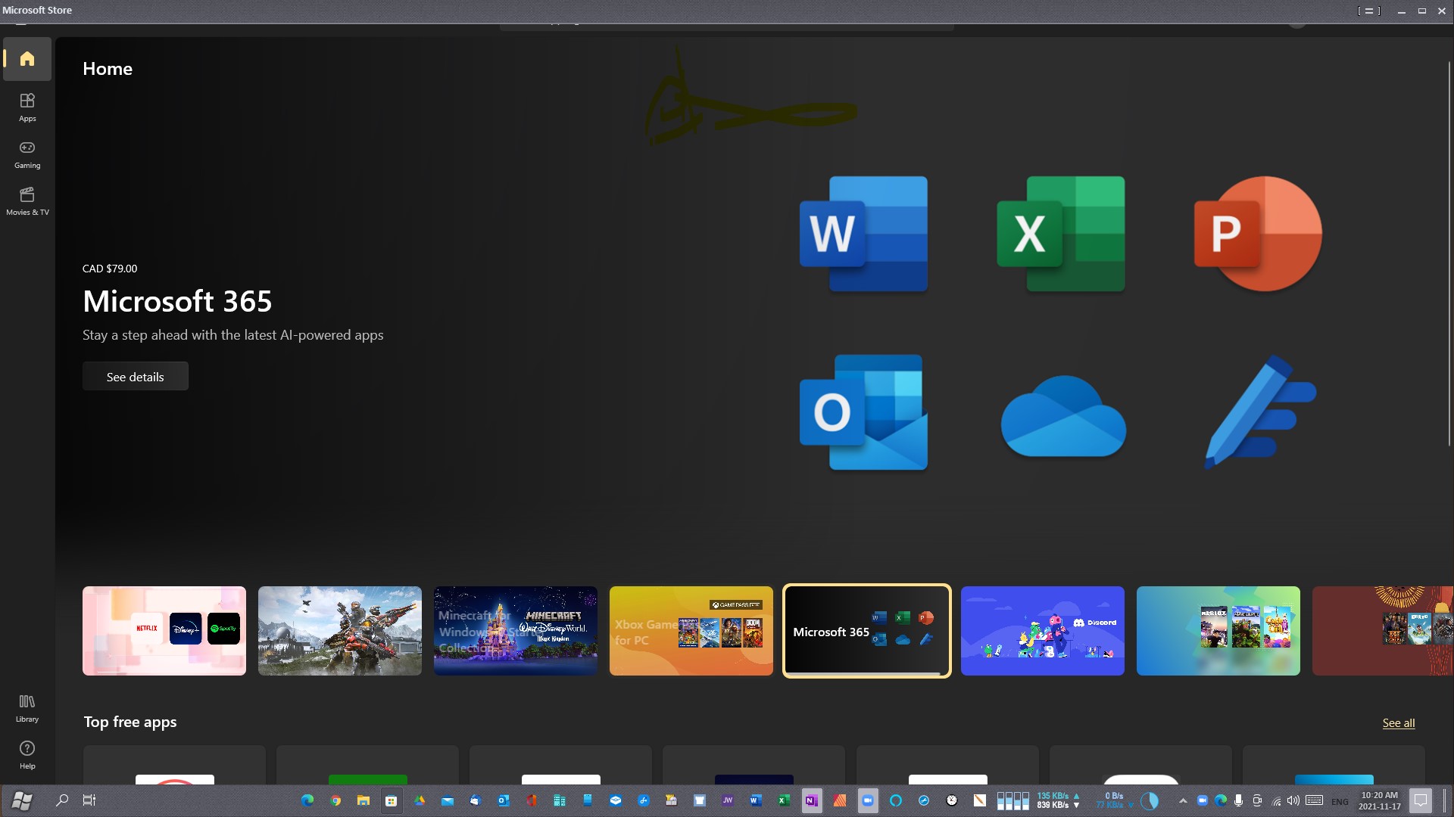The height and width of the screenshot is (817, 1454).
Task: Switch to OneNote on taskbar
Action: click(812, 800)
